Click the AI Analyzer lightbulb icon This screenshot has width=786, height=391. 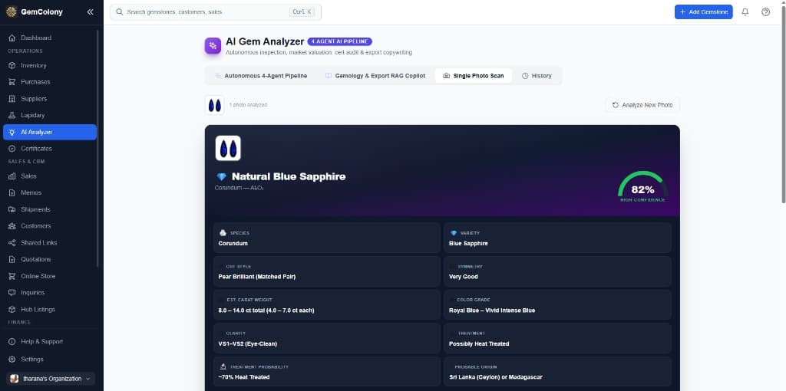(x=12, y=132)
